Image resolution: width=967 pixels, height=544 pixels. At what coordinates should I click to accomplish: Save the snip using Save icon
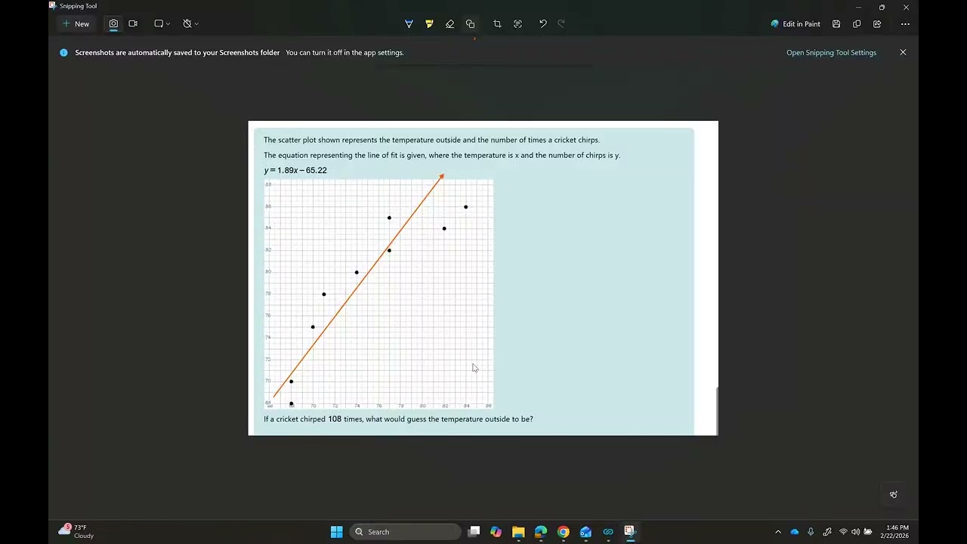[836, 24]
